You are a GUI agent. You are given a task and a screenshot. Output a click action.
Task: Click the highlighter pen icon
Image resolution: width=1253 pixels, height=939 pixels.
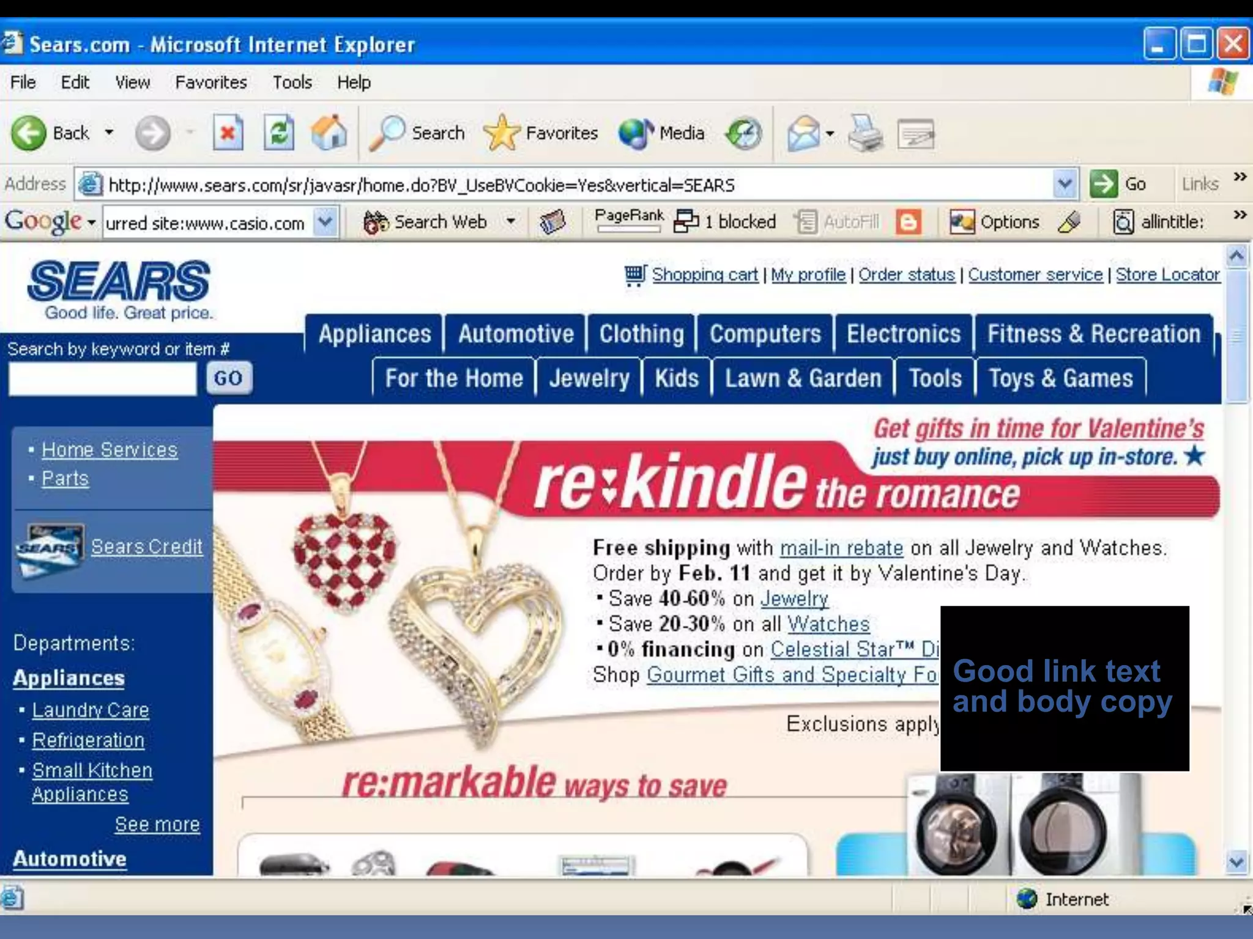point(1069,222)
